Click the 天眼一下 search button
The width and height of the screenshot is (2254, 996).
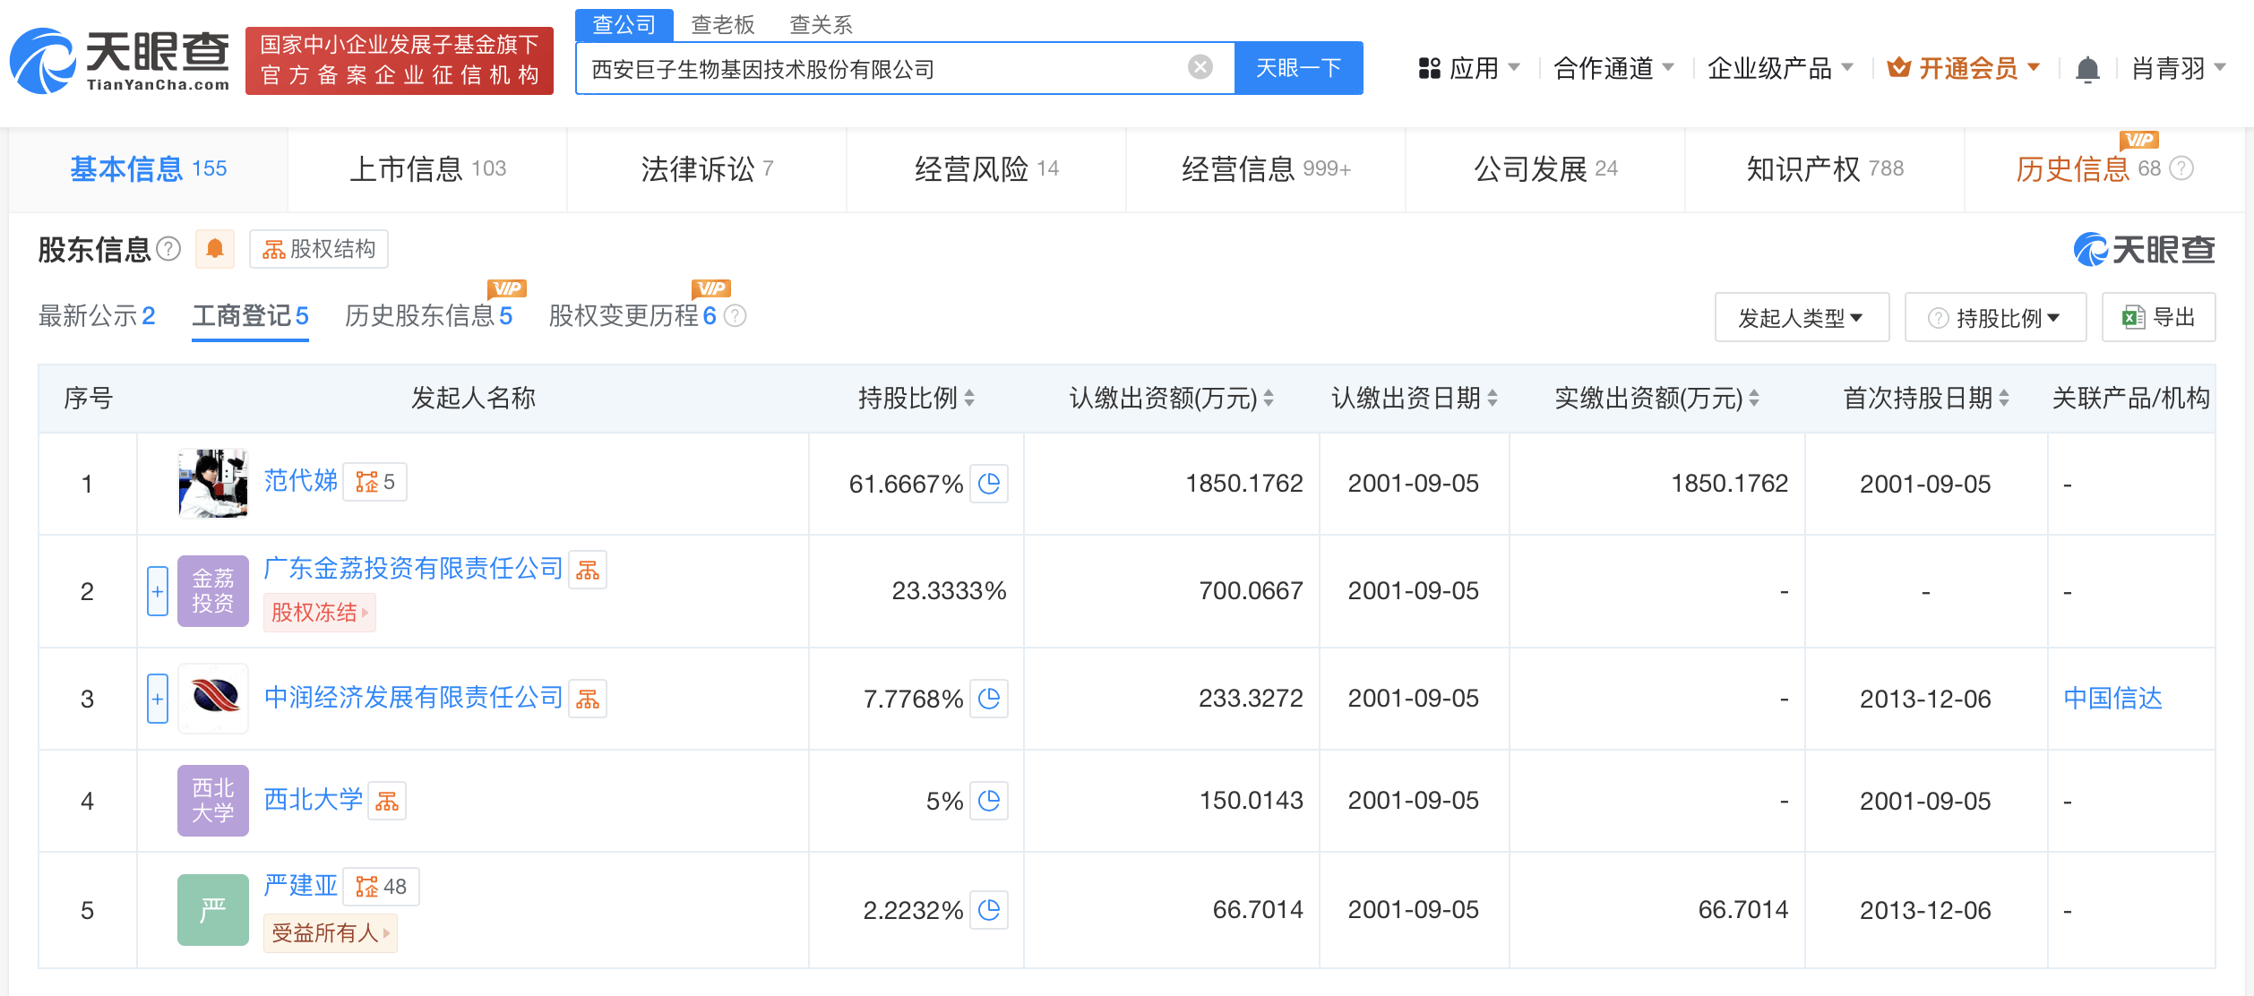[1299, 68]
